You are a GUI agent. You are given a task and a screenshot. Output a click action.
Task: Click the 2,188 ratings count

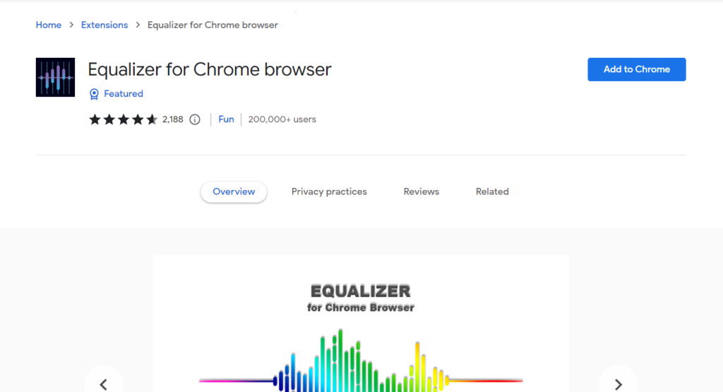point(172,119)
